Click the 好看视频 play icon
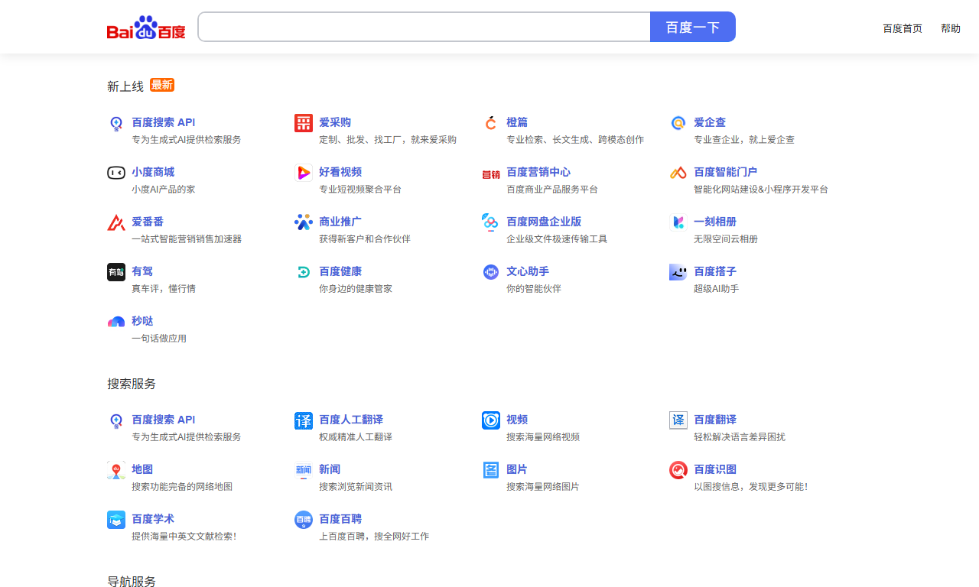Screen dimensions: 979x587 tap(304, 173)
